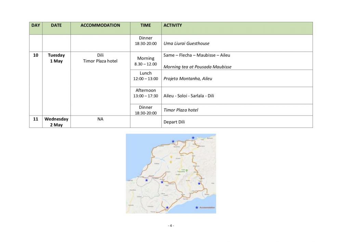
Task: Select Morning tea at Pousada Maubisse
Action: pyautogui.click(x=197, y=67)
